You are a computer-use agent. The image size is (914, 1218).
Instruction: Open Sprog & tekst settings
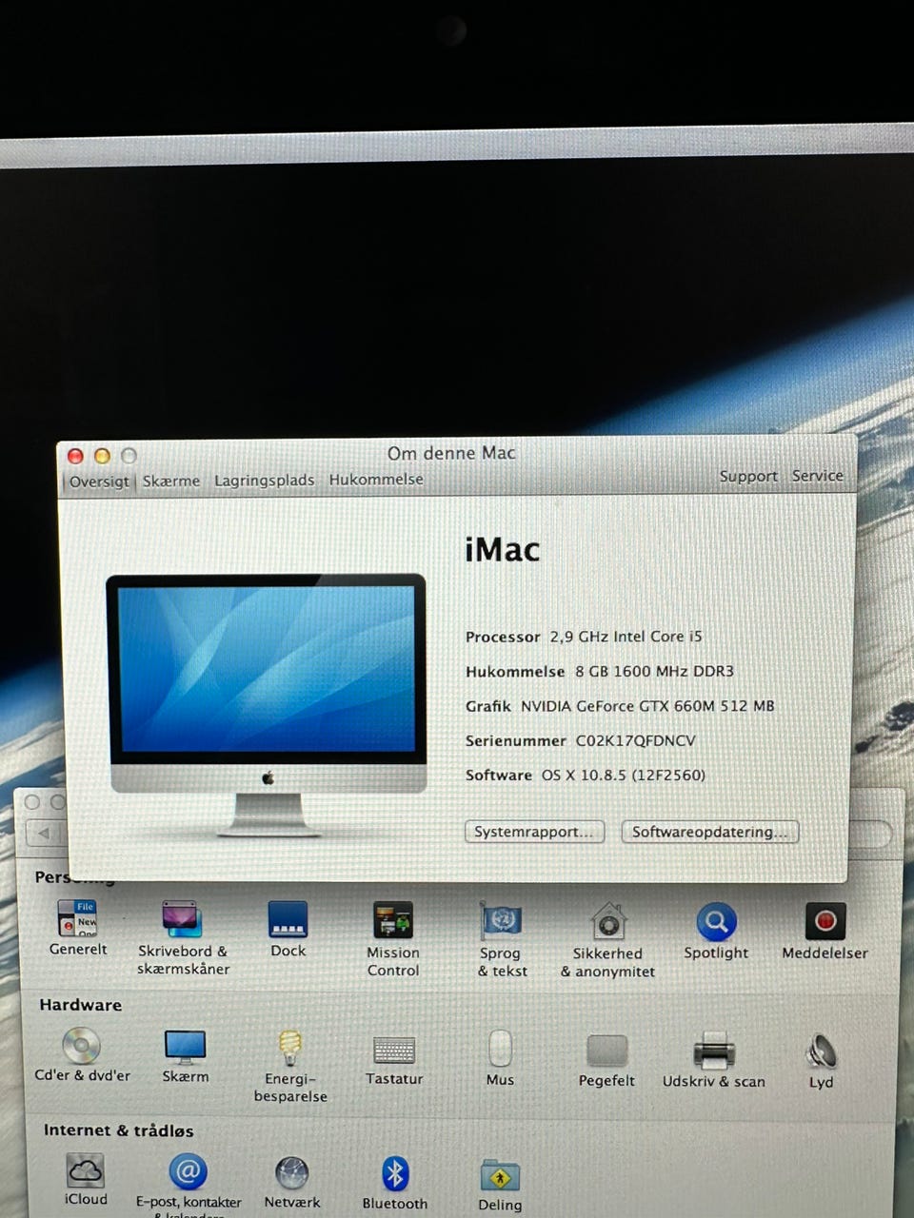coord(502,940)
